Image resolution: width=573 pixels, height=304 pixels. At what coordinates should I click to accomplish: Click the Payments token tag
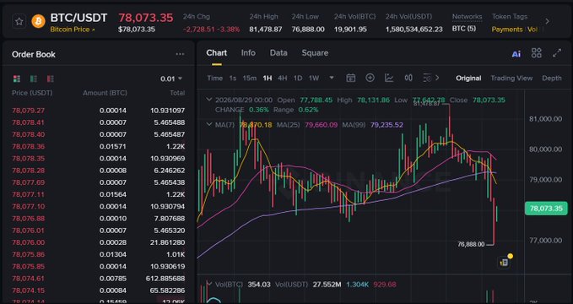pyautogui.click(x=507, y=30)
